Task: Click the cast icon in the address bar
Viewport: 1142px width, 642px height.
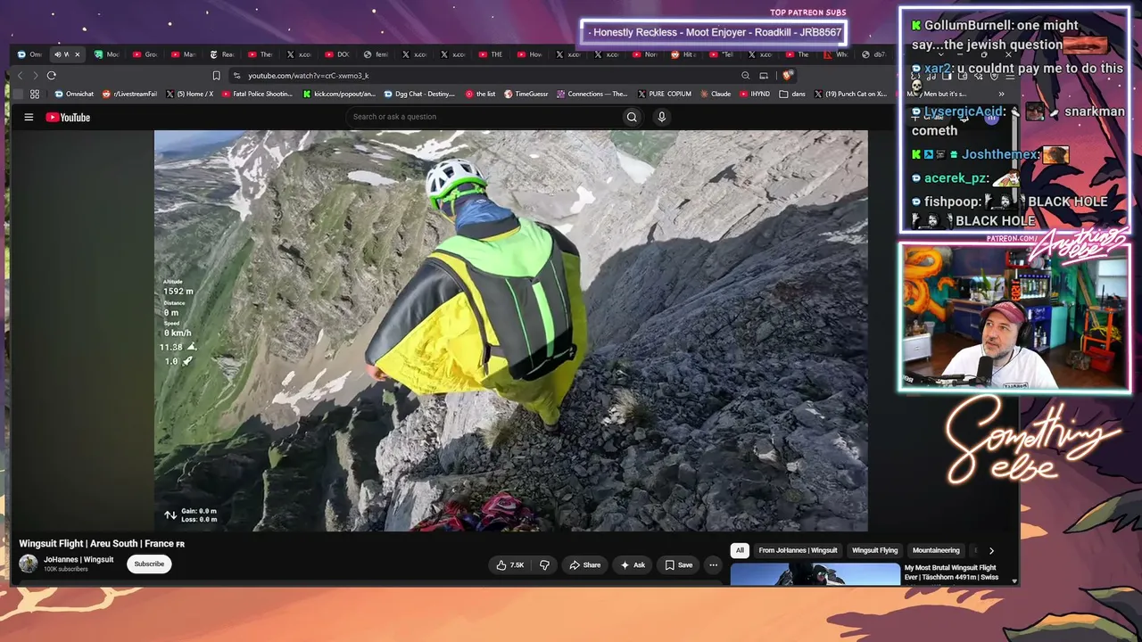Action: pyautogui.click(x=764, y=76)
